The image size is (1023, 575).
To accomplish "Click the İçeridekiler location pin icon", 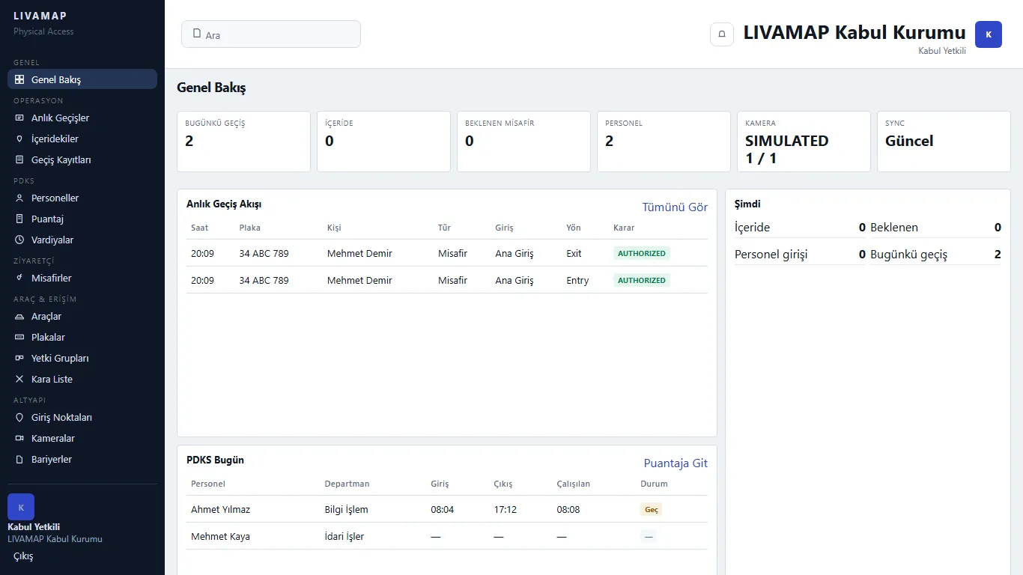I will [19, 139].
